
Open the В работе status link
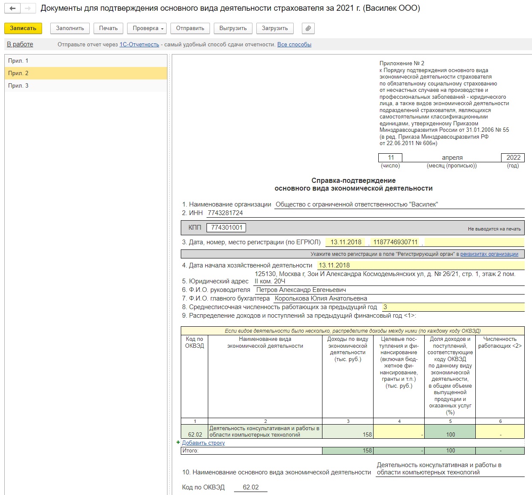point(20,44)
